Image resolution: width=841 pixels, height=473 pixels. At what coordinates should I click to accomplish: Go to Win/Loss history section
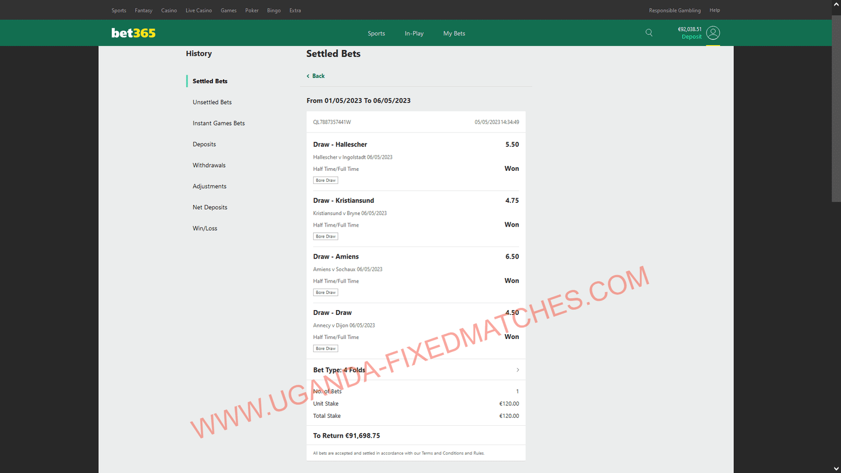[204, 229]
